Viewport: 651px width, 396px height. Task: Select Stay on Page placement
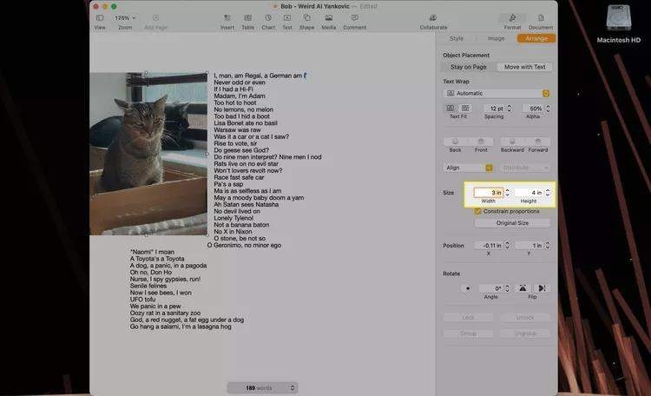tap(469, 67)
